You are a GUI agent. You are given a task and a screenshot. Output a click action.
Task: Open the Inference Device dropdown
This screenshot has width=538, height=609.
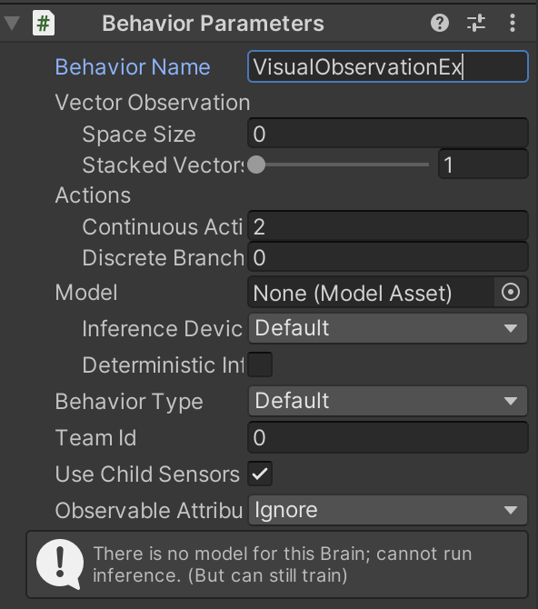click(x=388, y=328)
